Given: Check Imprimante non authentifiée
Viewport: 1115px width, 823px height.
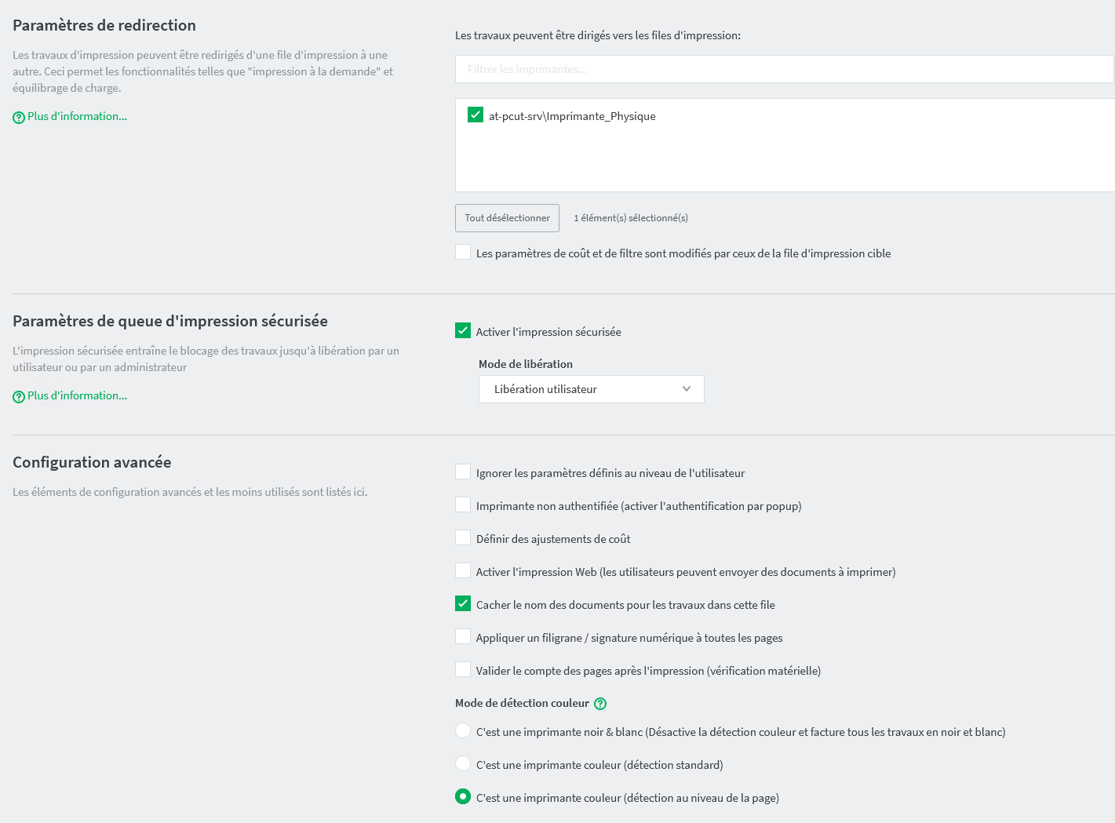Looking at the screenshot, I should pos(463,504).
